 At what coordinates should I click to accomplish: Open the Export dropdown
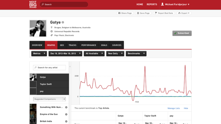click(184, 13)
